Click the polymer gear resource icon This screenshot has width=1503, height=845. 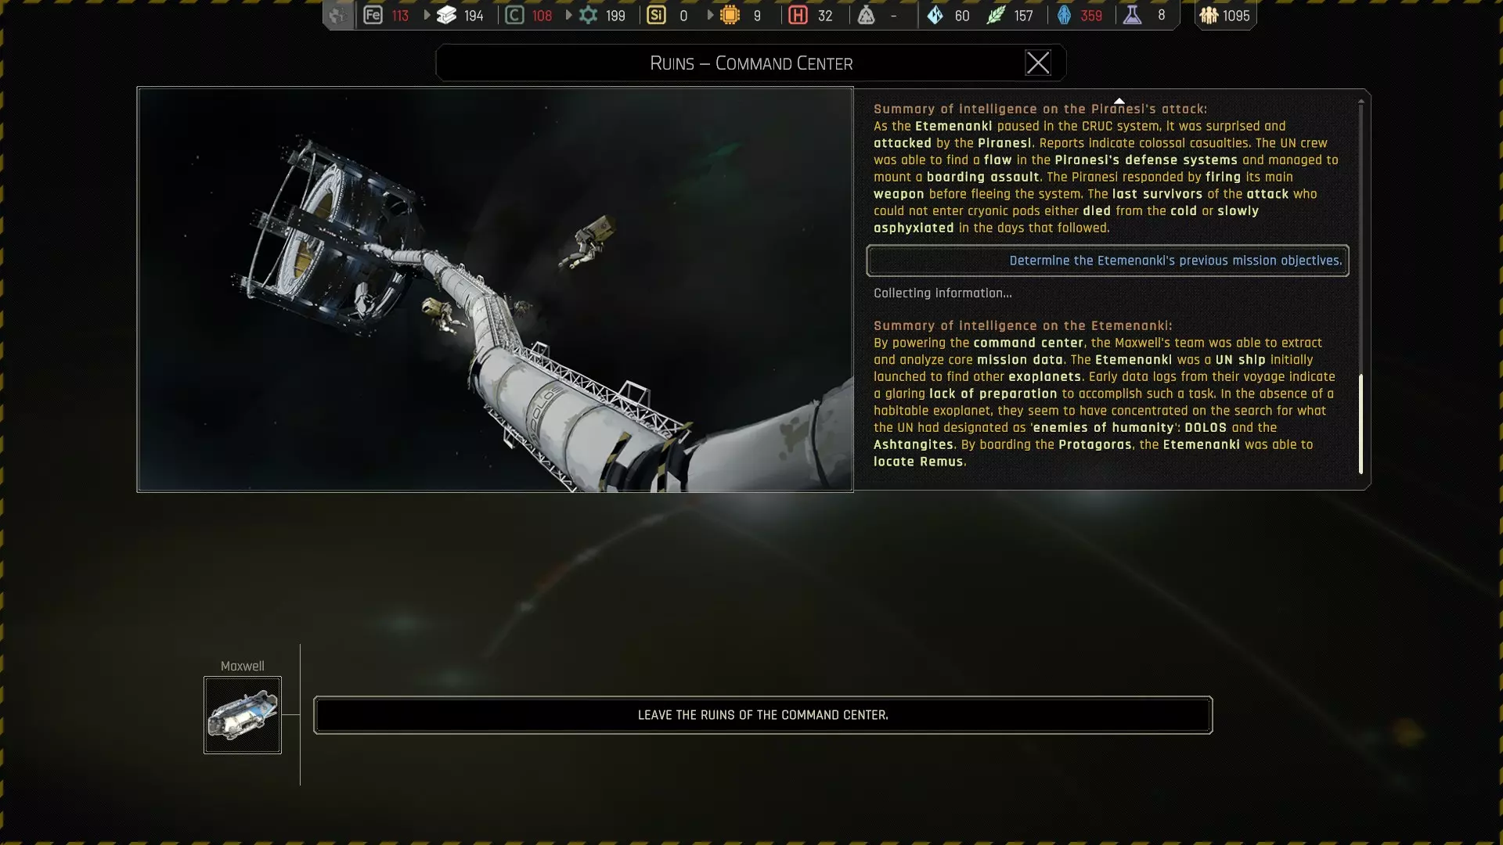tap(588, 15)
